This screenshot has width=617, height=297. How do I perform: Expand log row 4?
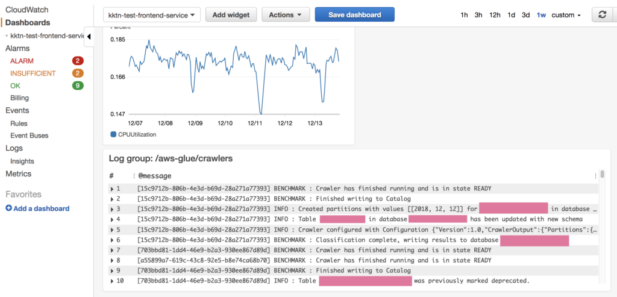pos(113,219)
